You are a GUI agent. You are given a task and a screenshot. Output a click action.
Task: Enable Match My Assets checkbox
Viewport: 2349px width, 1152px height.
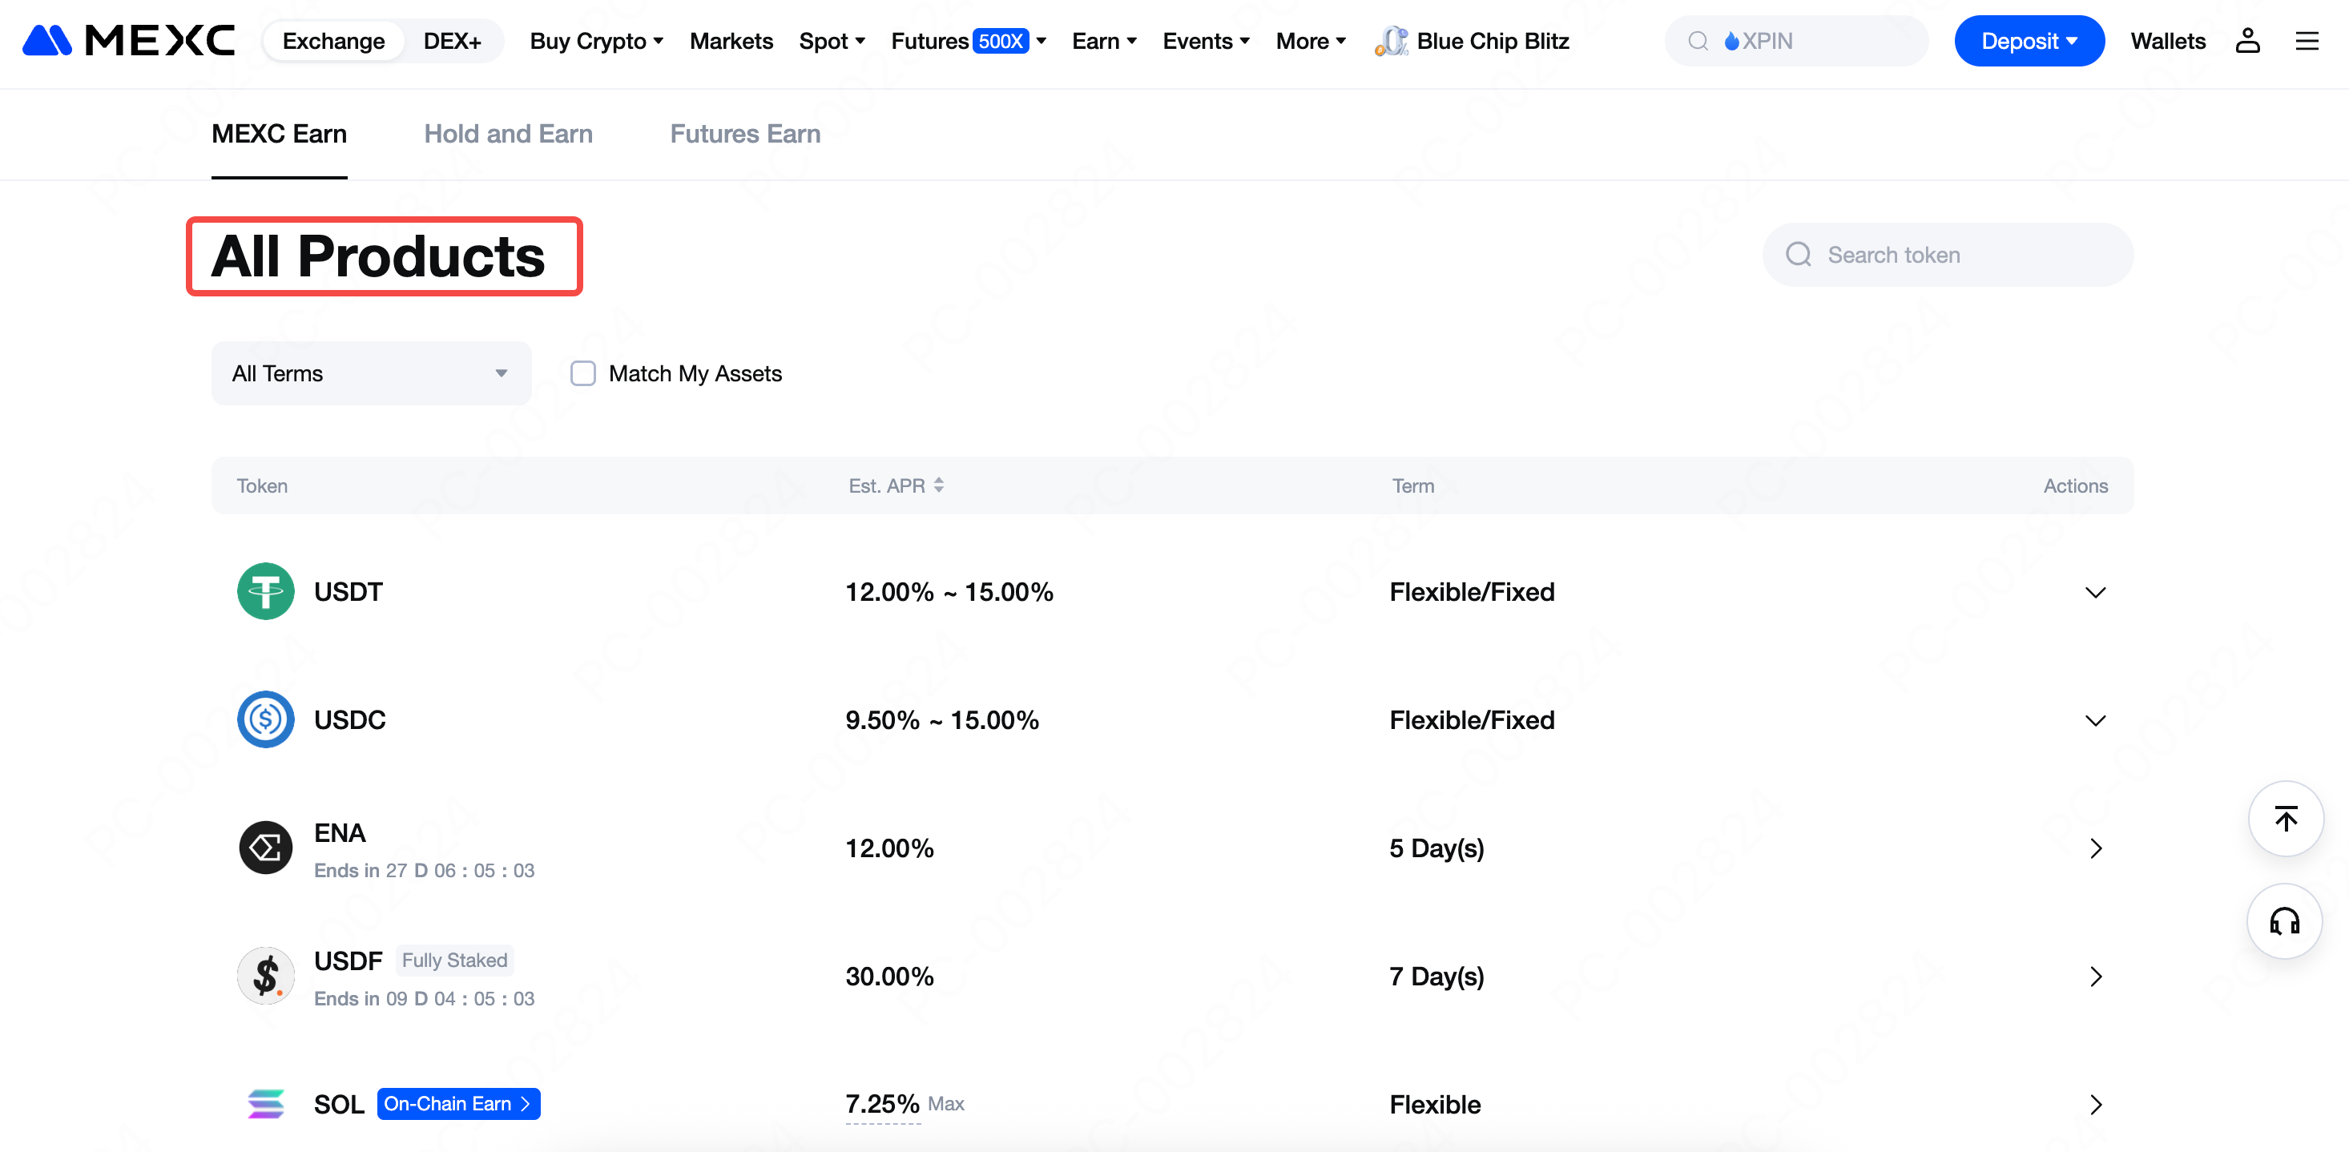582,373
